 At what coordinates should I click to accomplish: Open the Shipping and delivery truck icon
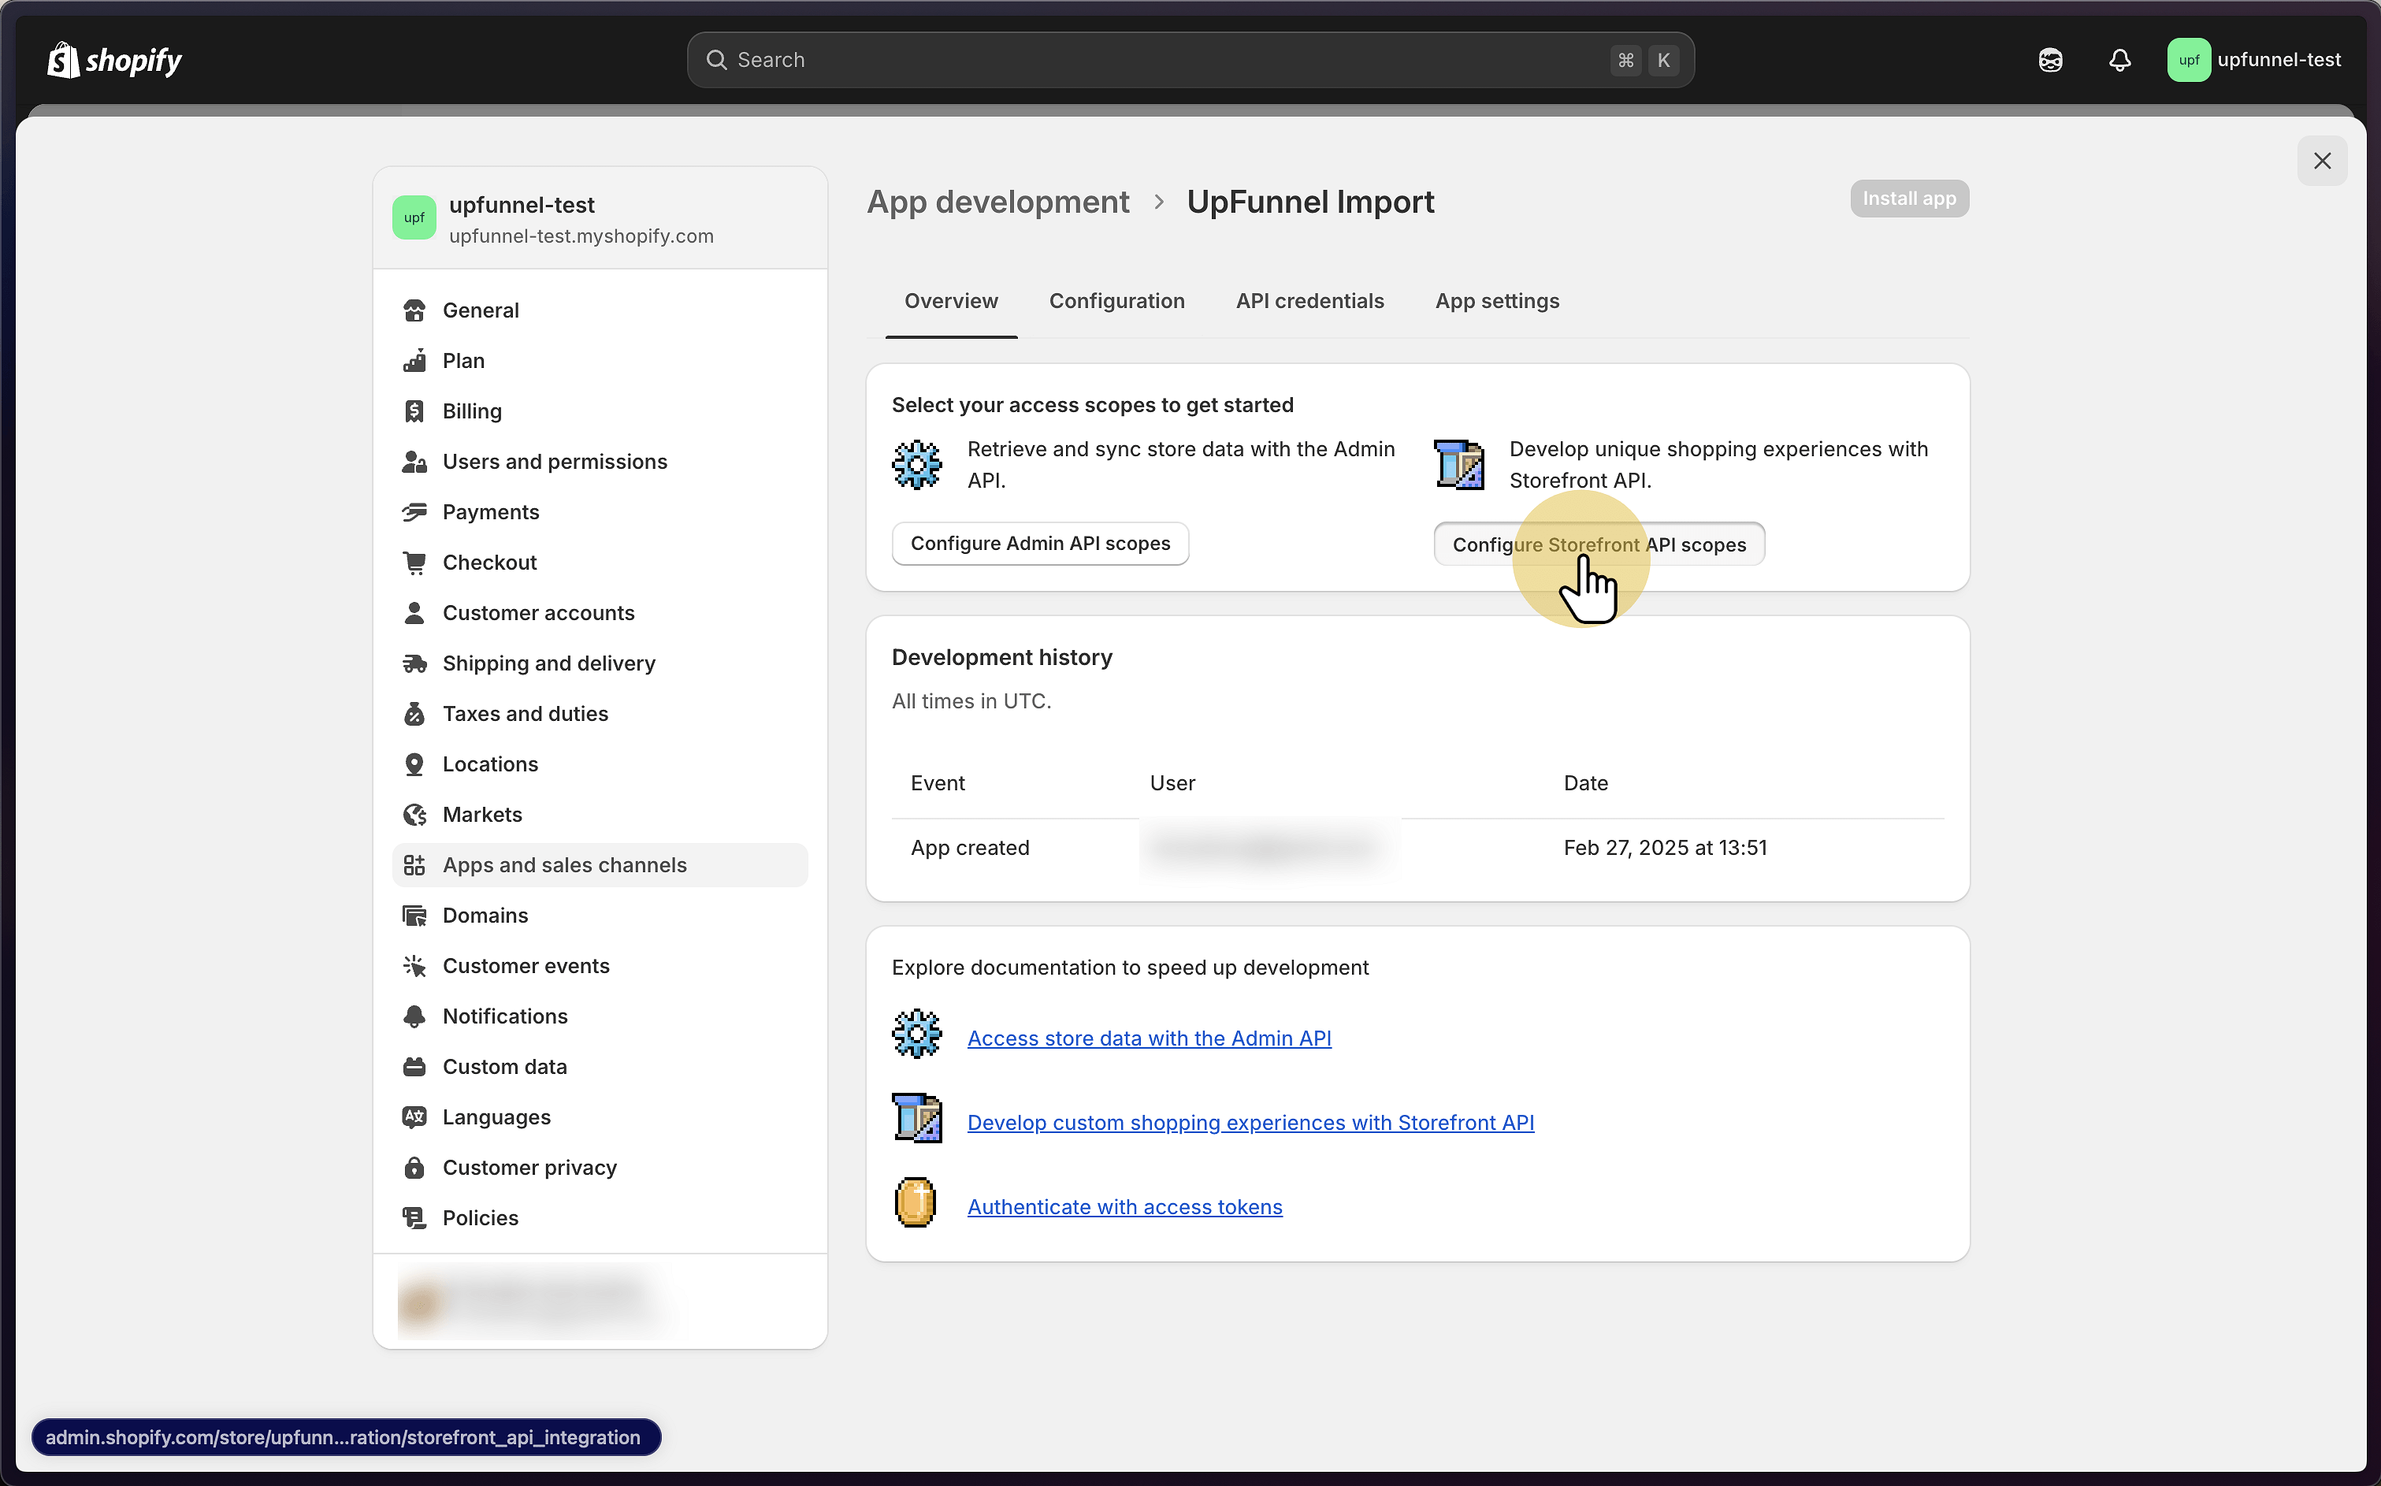(414, 663)
